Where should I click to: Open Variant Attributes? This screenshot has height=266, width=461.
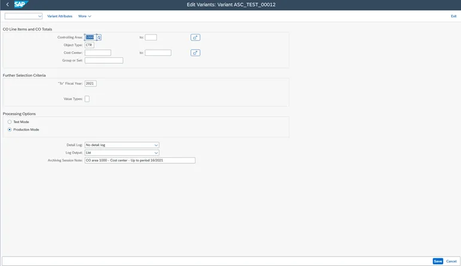(60, 16)
